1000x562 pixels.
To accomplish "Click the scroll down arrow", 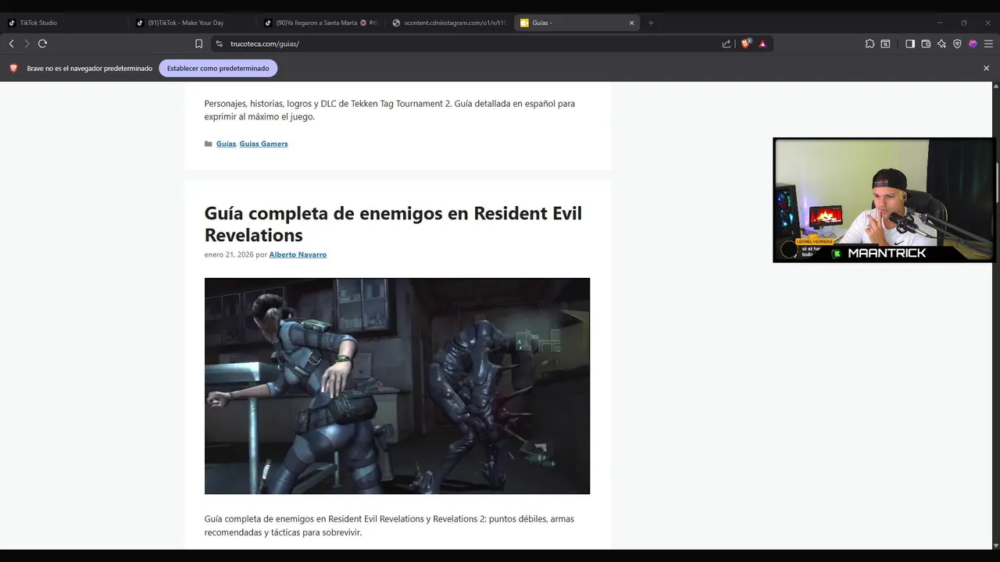I will pyautogui.click(x=995, y=545).
